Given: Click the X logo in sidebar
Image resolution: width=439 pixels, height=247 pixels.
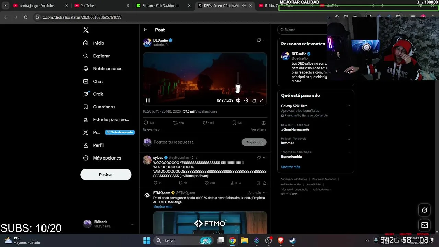Looking at the screenshot, I should click(86, 30).
